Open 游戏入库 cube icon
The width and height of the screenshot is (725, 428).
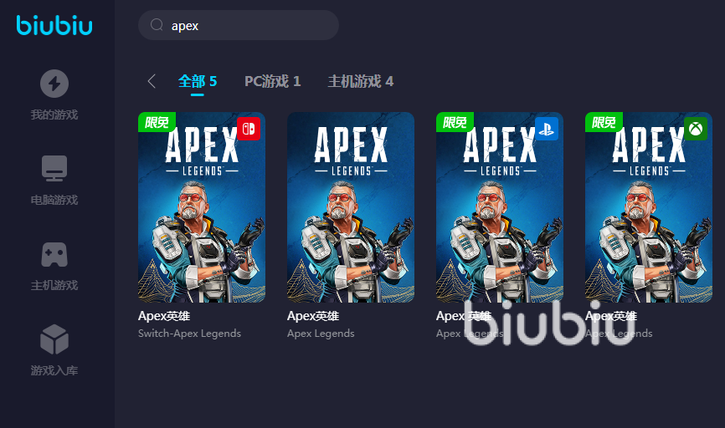pyautogui.click(x=54, y=339)
